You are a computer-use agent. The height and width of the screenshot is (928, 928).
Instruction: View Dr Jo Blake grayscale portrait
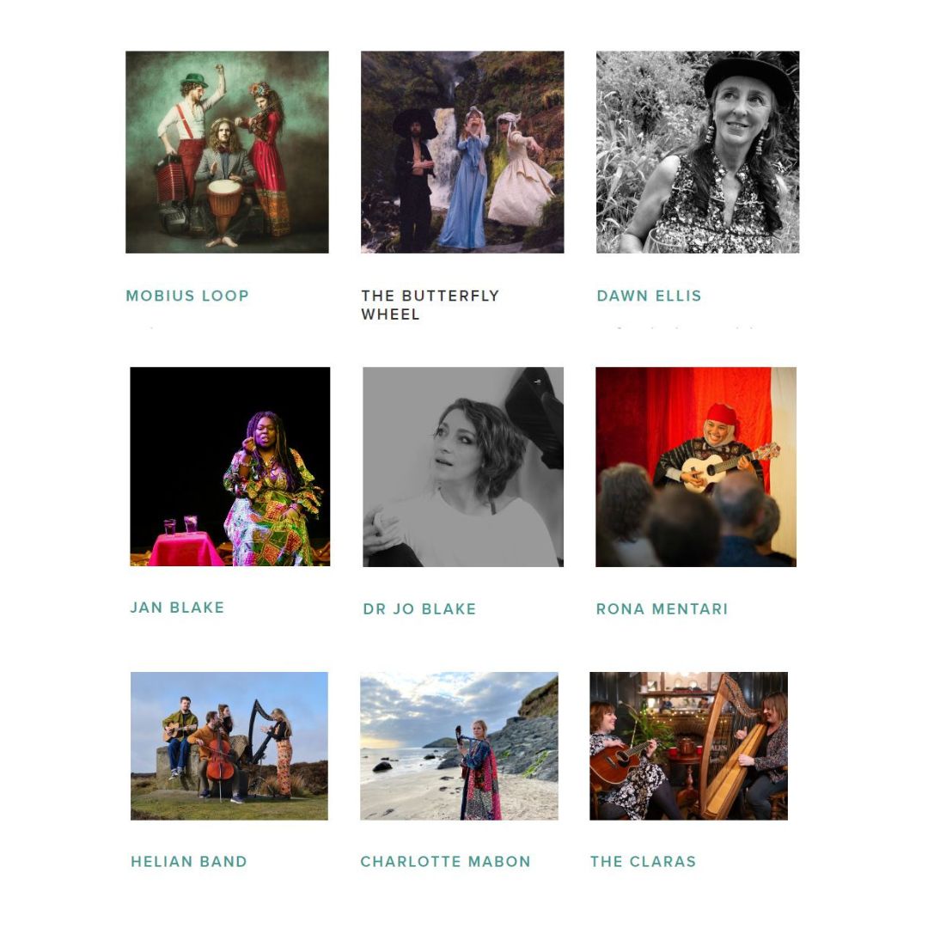click(463, 467)
